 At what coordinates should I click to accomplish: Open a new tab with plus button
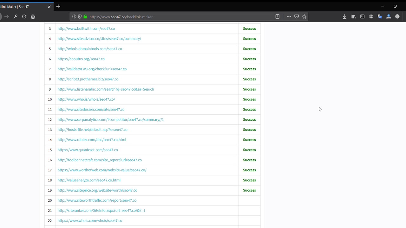[58, 6]
